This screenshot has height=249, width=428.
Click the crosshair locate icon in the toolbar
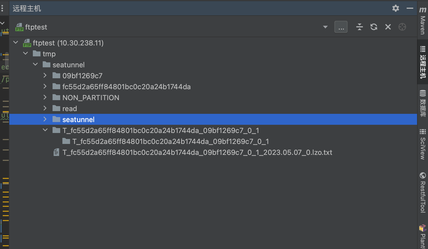tap(402, 27)
